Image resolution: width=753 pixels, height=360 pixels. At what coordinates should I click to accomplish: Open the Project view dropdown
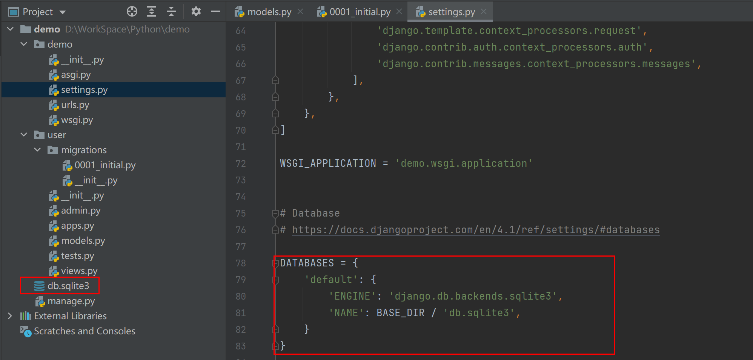pos(63,12)
